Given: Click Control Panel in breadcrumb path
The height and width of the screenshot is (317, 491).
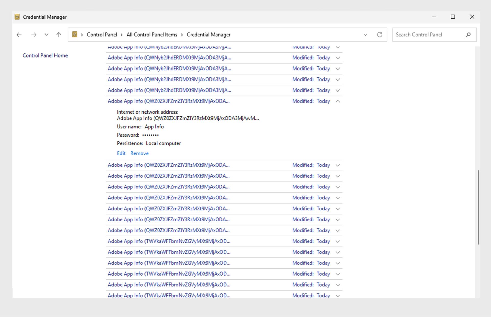Looking at the screenshot, I should [102, 35].
